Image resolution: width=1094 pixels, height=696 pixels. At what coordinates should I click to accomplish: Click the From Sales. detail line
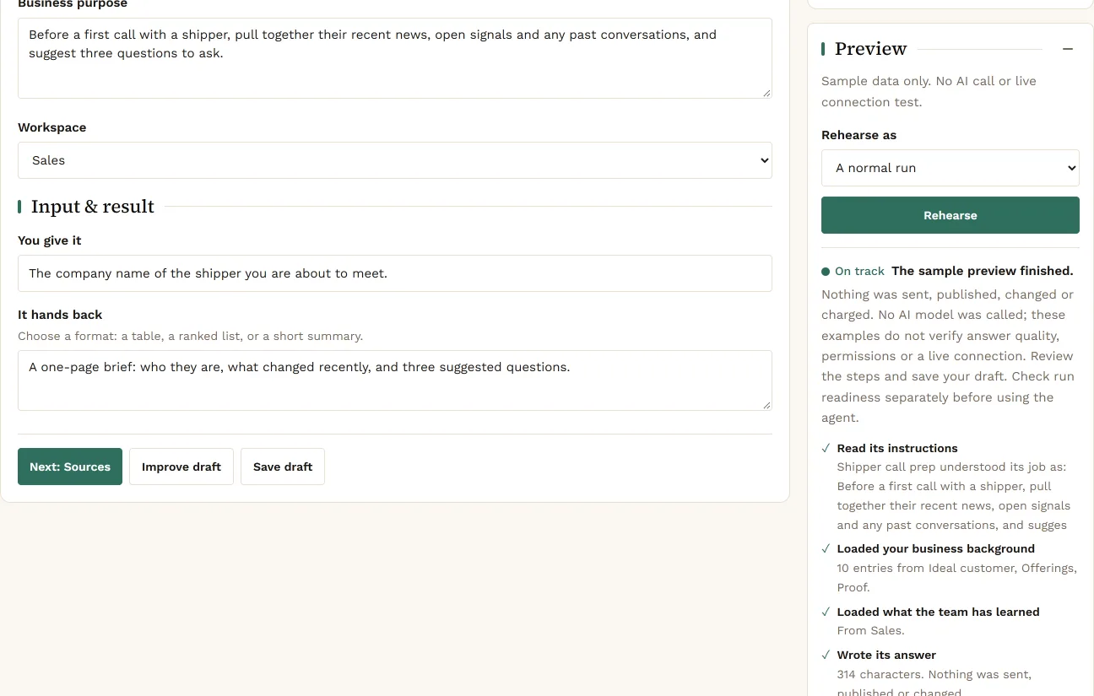(x=870, y=630)
